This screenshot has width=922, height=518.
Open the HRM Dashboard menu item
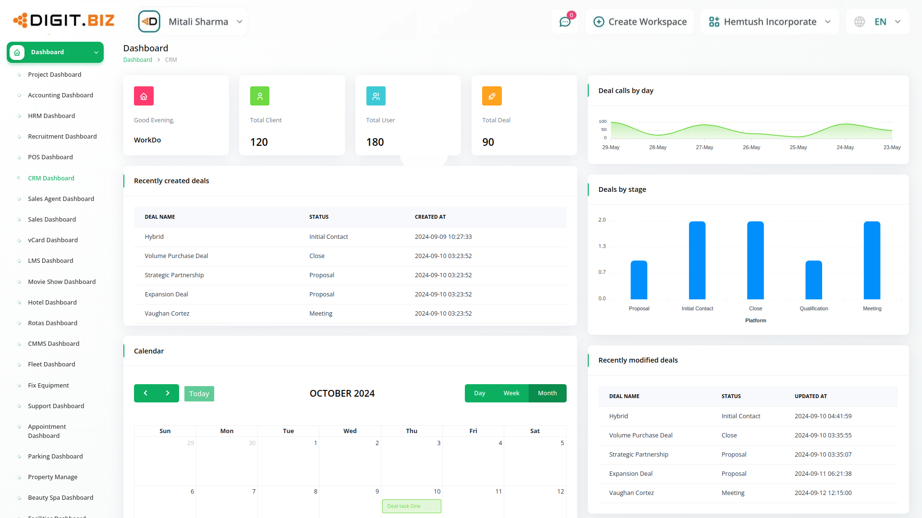tap(51, 116)
